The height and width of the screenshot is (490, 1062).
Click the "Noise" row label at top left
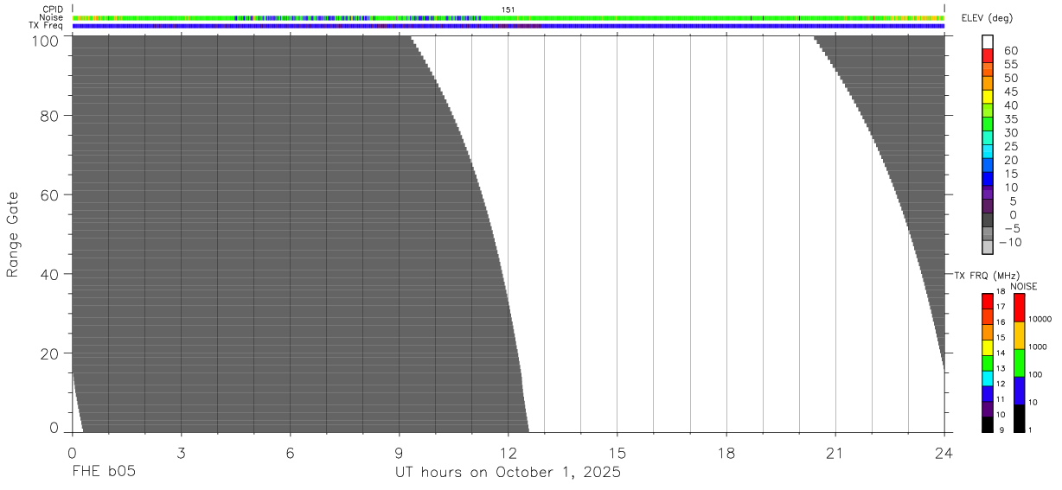click(52, 17)
